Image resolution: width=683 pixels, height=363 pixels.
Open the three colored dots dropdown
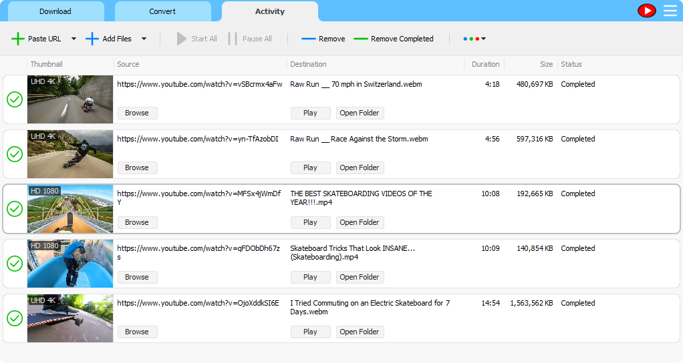[x=474, y=39]
